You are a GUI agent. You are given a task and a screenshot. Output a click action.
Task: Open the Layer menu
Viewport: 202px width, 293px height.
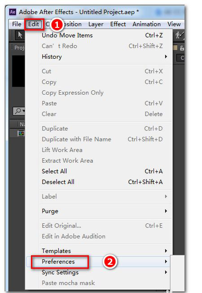pos(96,24)
